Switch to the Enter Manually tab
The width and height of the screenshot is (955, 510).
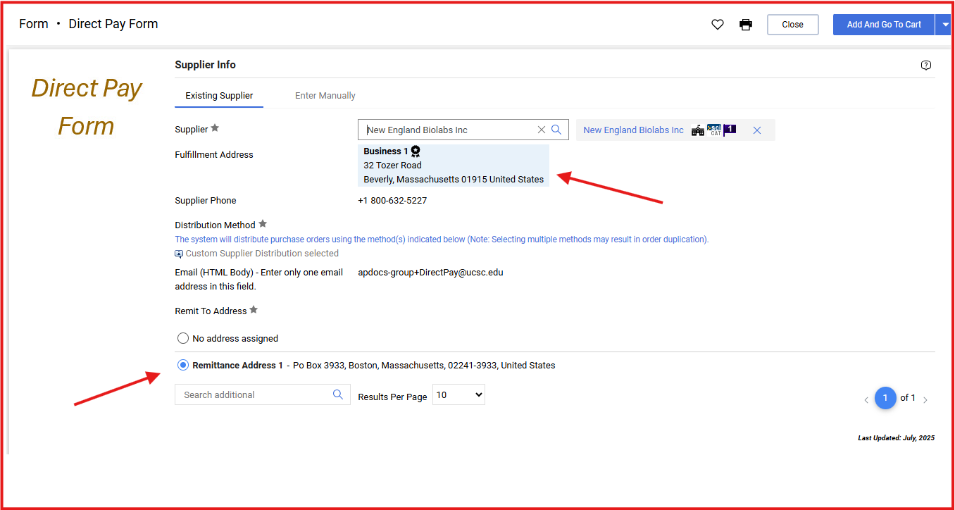pos(325,96)
